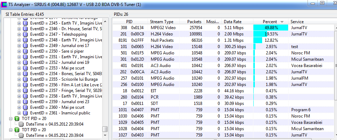Sort by the PID column header
Viewport: 337px width, 140px height.
pos(130,22)
